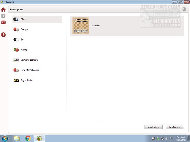Select the Standard chessboard thumbnail
The height and width of the screenshot is (142, 190).
pos(81,26)
